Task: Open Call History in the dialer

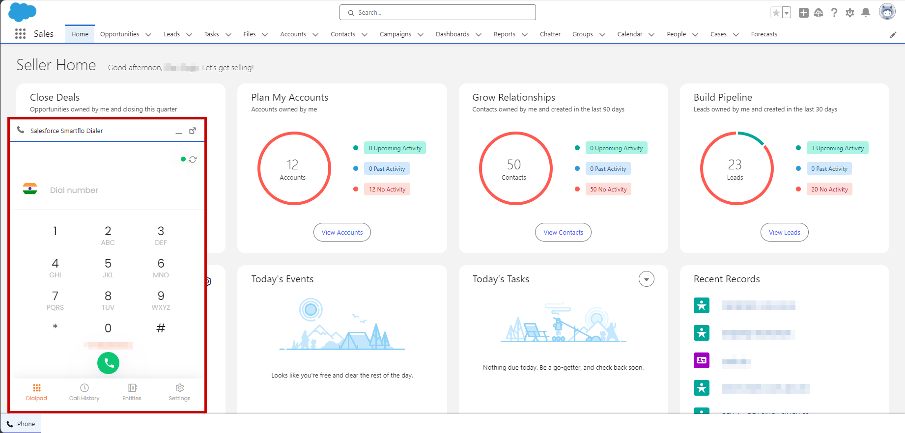Action: point(85,392)
